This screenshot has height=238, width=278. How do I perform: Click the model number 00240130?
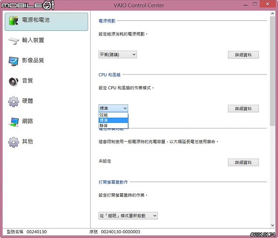(36, 232)
